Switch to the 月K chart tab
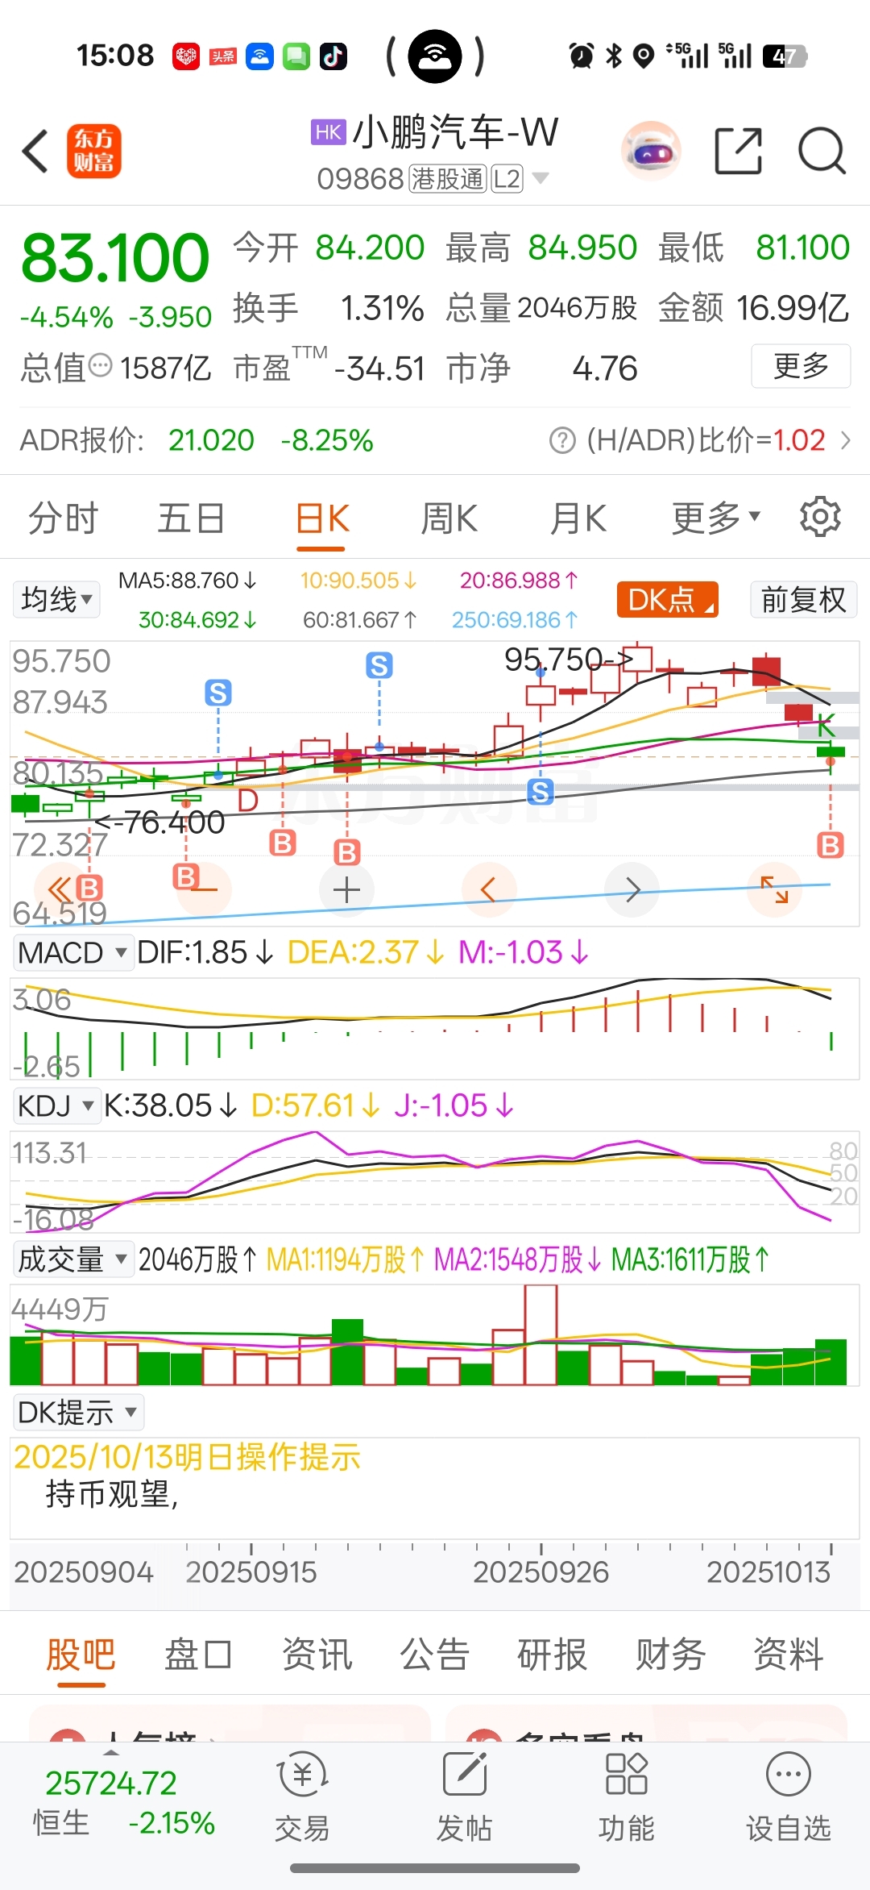Image resolution: width=870 pixels, height=1890 pixels. pyautogui.click(x=578, y=517)
